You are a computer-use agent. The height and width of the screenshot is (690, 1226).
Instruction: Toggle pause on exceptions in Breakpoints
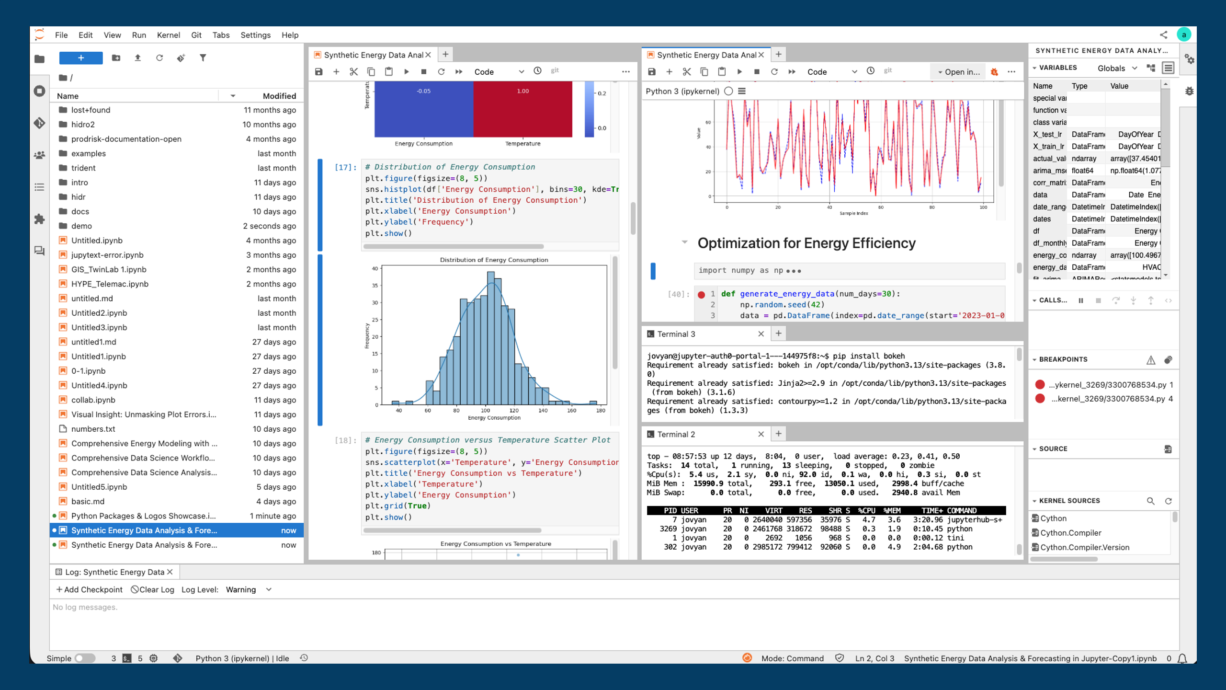[1151, 359]
